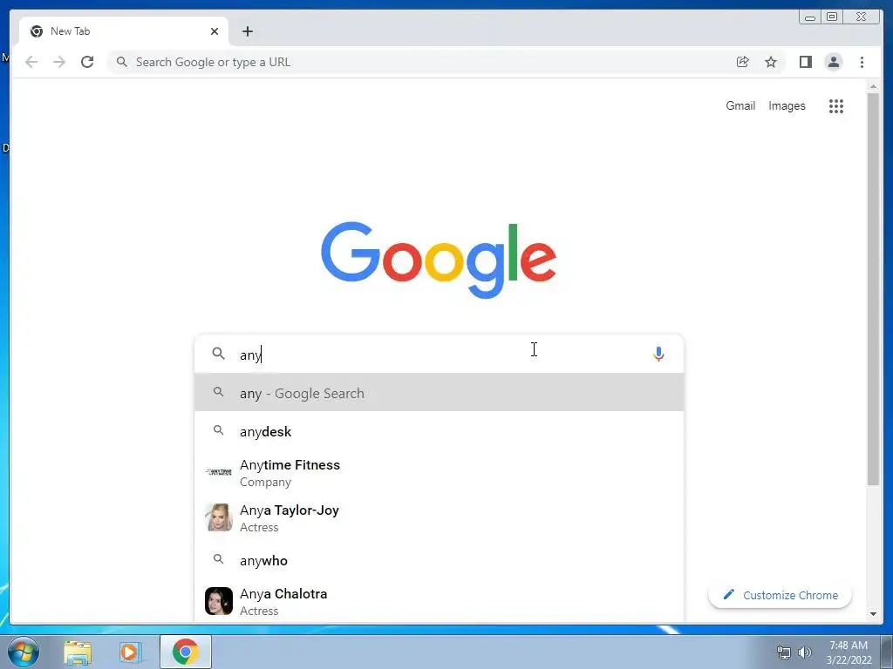Select the anywho suggestion
This screenshot has height=669, width=893.
tap(440, 560)
